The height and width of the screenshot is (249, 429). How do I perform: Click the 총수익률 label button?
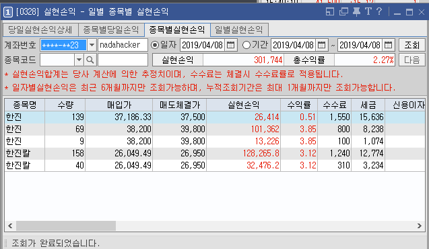309,60
